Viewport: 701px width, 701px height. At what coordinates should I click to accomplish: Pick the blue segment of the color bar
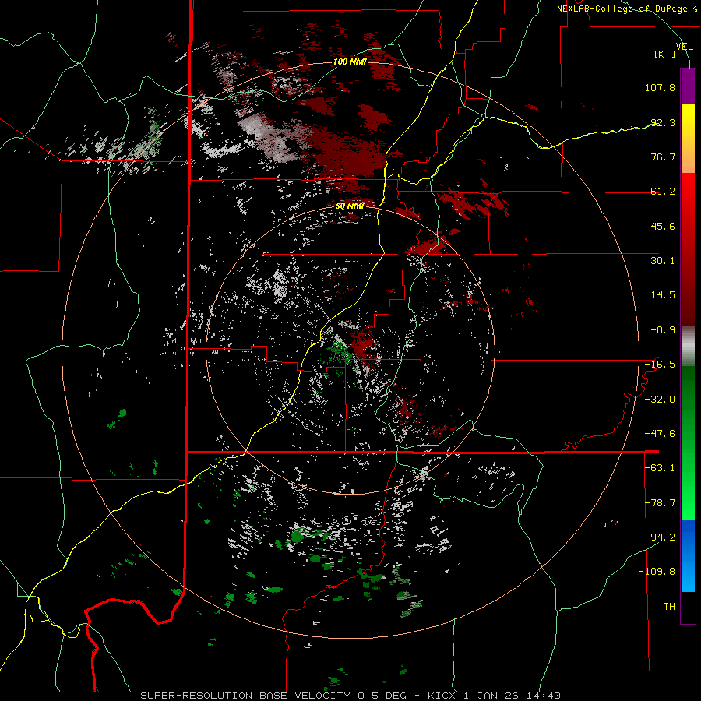[x=688, y=555]
